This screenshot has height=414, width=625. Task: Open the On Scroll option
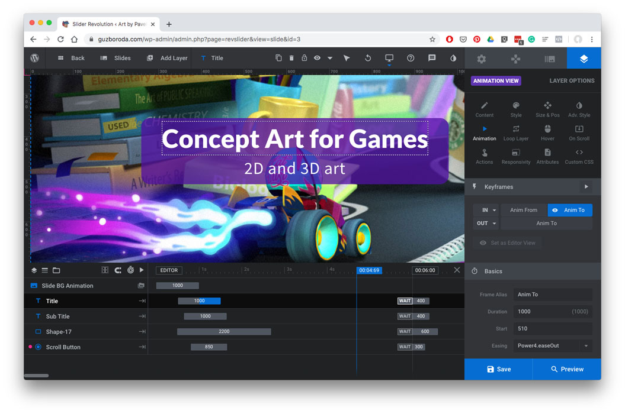(579, 133)
